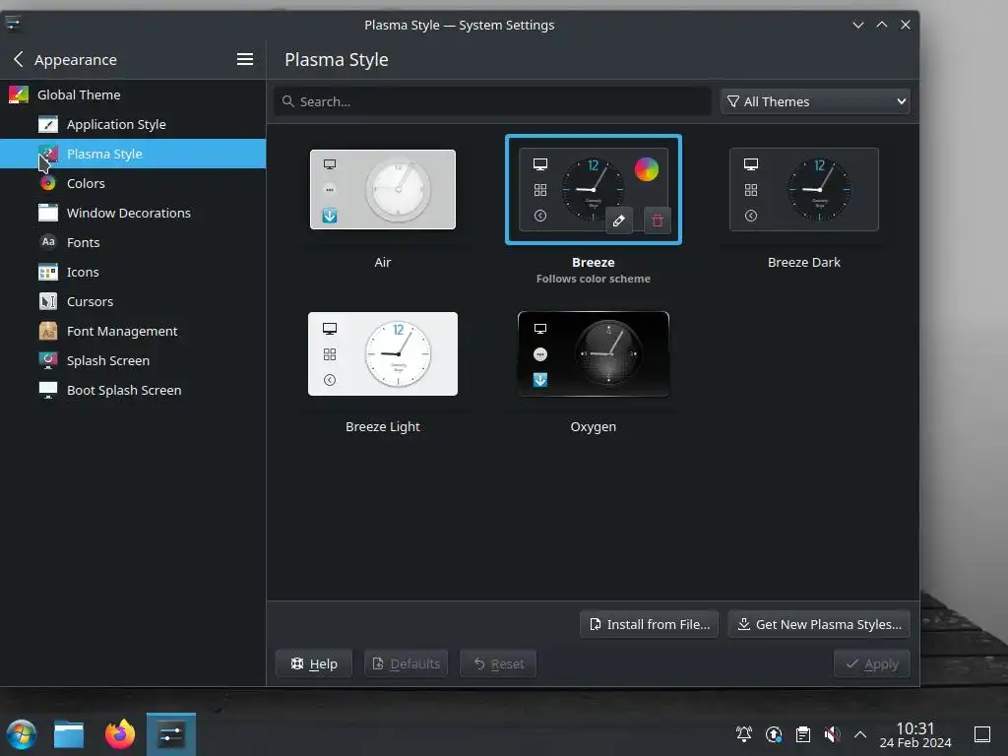
Task: Click the Fonts Aa sidebar icon
Action: point(48,242)
